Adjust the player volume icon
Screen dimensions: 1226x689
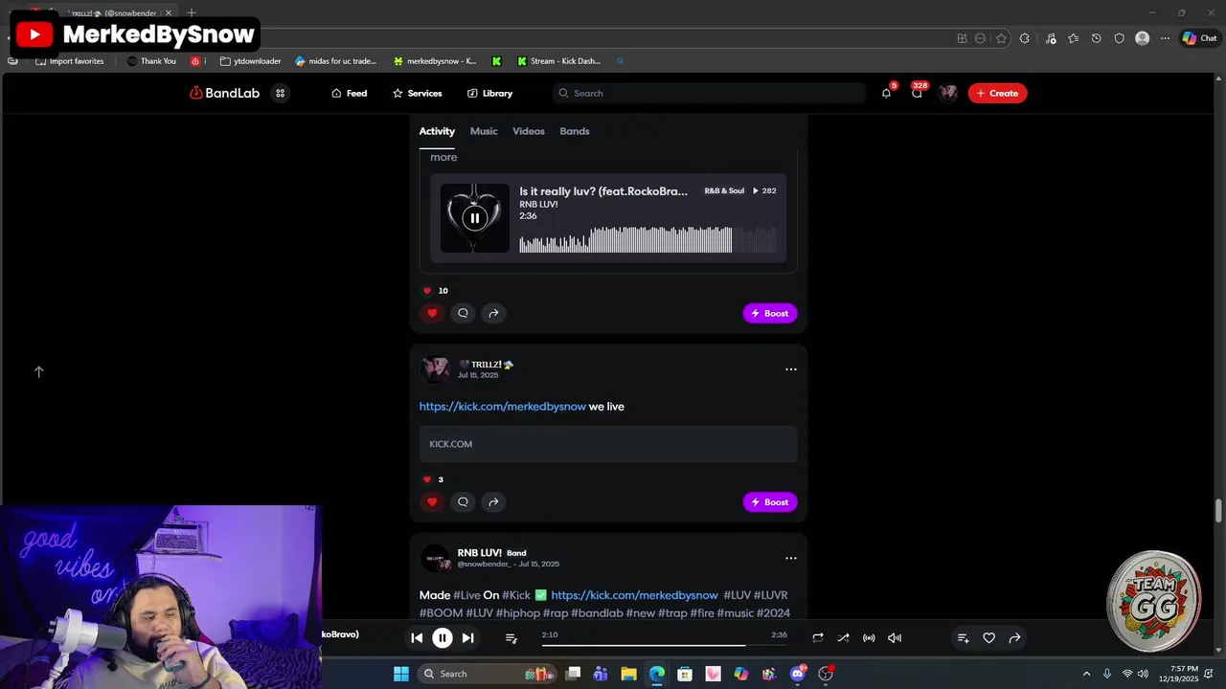click(895, 638)
